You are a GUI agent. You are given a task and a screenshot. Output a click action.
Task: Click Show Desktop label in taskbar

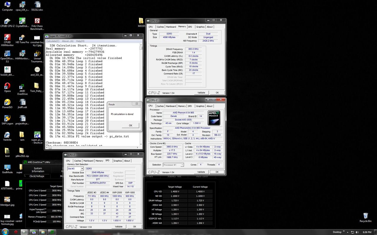[337, 232]
